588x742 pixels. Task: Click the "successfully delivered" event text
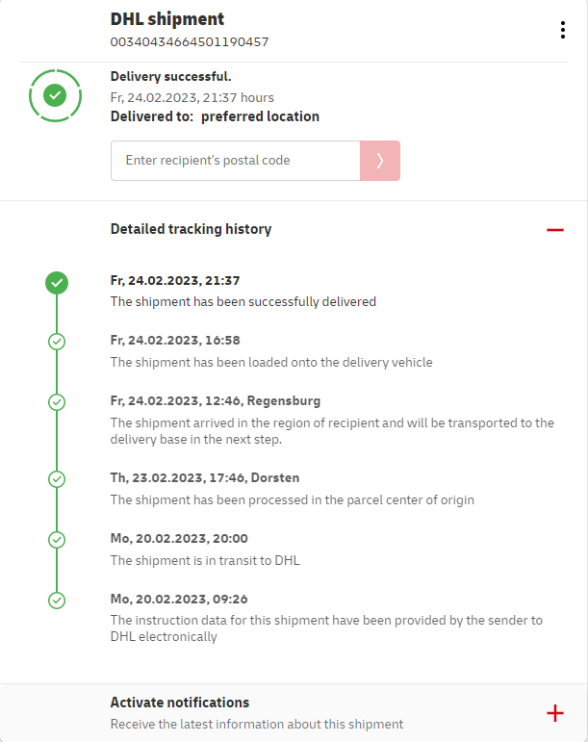point(243,301)
